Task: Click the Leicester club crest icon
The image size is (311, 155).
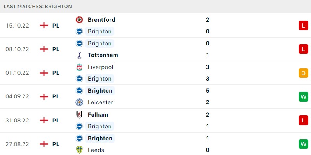Action: tap(79, 102)
